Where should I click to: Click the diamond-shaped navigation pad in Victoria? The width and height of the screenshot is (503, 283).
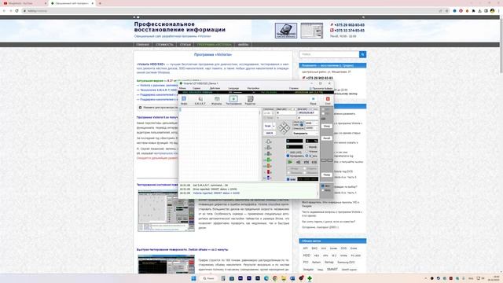tap(284, 128)
